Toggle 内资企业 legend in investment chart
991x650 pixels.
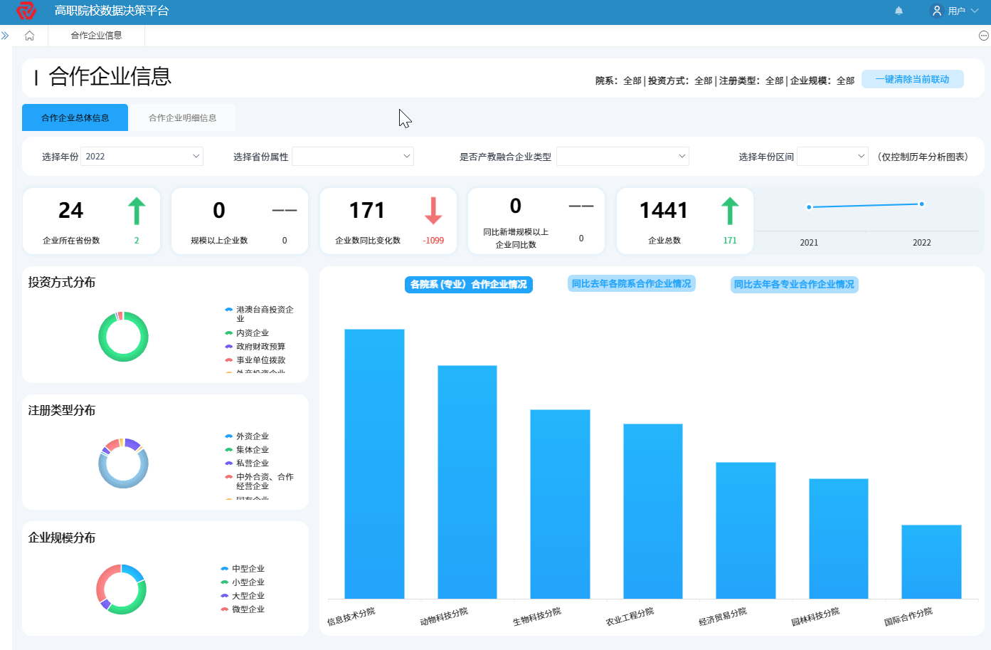(251, 333)
